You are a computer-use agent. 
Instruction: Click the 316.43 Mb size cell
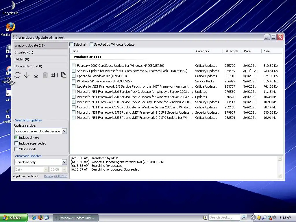coord(271,81)
